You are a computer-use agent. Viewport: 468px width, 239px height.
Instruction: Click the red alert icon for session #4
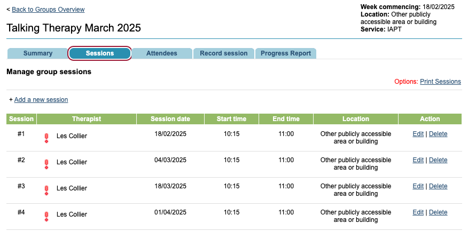[46, 216]
